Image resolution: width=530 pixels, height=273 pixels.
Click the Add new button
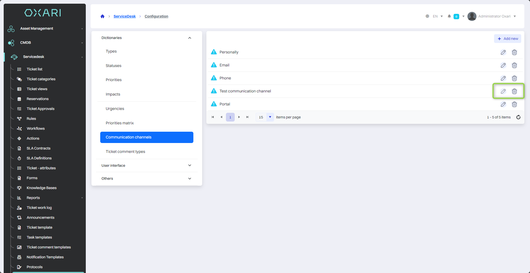click(x=508, y=39)
